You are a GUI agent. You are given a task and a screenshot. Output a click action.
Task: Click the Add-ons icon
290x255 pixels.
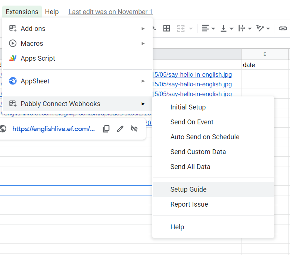tap(13, 28)
